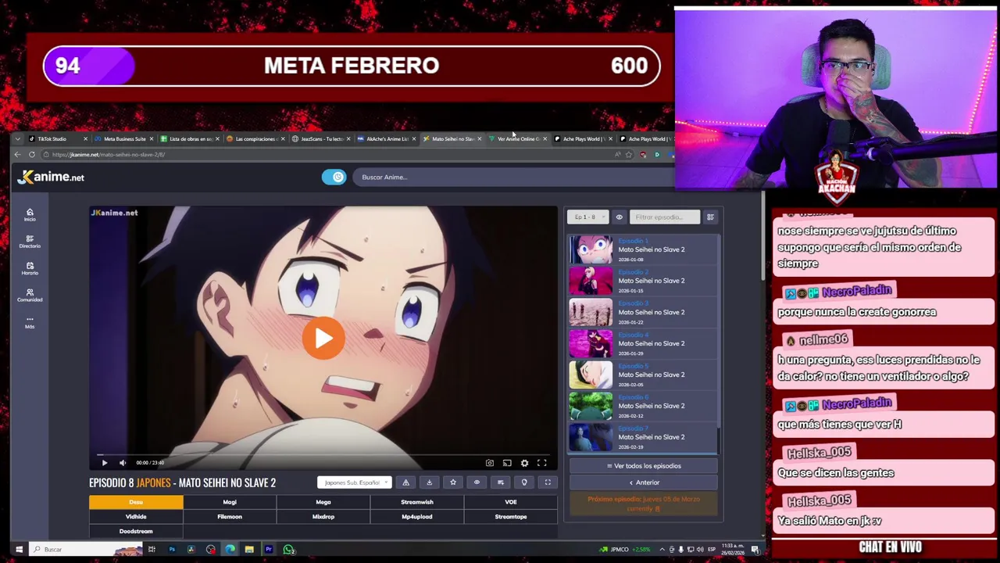The height and width of the screenshot is (563, 1000).
Task: Click Ver todos los episodios button
Action: pos(644,466)
